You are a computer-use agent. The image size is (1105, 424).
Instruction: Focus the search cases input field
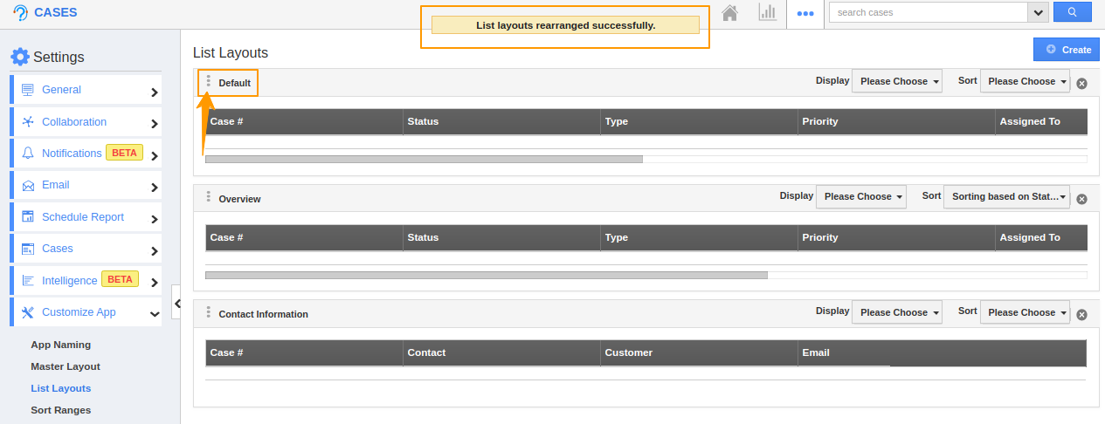pyautogui.click(x=928, y=12)
